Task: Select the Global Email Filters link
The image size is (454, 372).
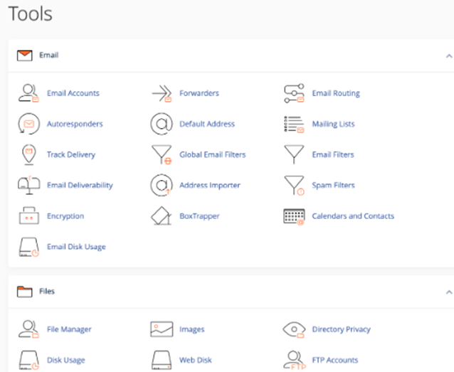Action: click(213, 154)
